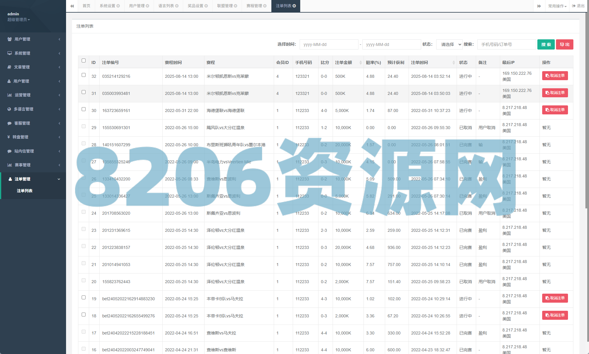This screenshot has width=589, height=354.
Task: Expand the 用户管理 menu at the top of the sidebar
Action: coord(33,39)
